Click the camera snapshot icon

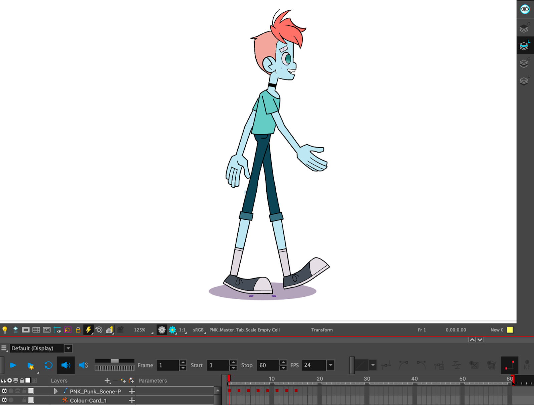click(x=109, y=330)
